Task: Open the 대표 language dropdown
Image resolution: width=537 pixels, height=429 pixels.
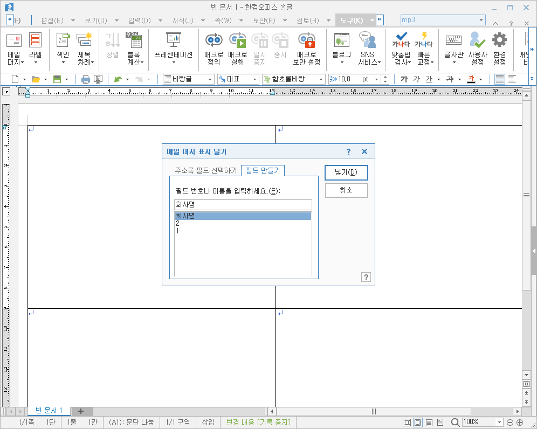Action: (255, 79)
